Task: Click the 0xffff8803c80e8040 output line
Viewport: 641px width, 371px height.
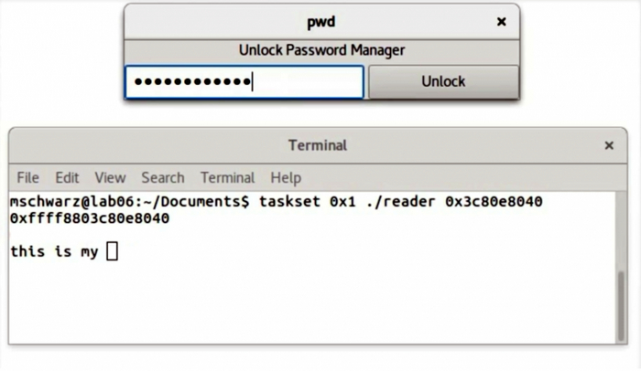Action: [x=90, y=218]
